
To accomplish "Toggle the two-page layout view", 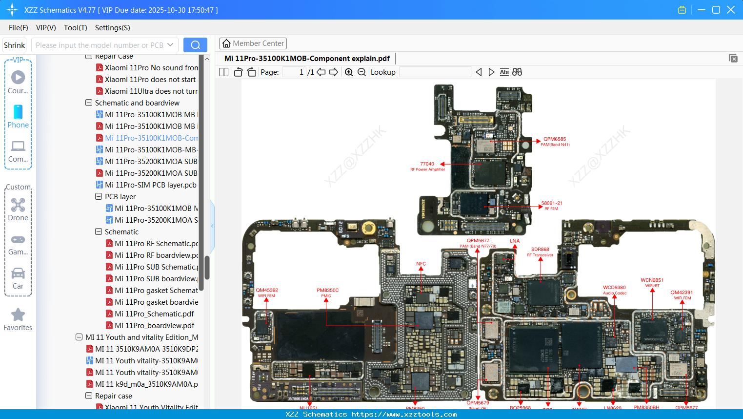I will [x=223, y=72].
